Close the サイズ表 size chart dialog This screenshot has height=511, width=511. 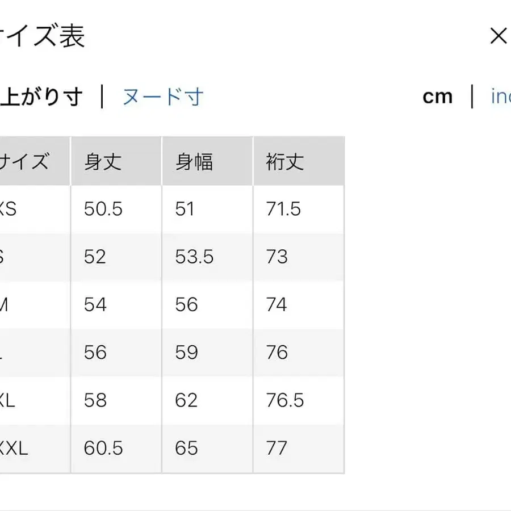point(498,36)
